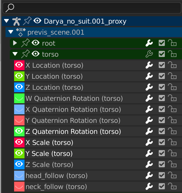Screen dimensions: 182x193
Task: Toggle modifiers wrench on Z Quaternion Rotation
Action: [x=149, y=131]
